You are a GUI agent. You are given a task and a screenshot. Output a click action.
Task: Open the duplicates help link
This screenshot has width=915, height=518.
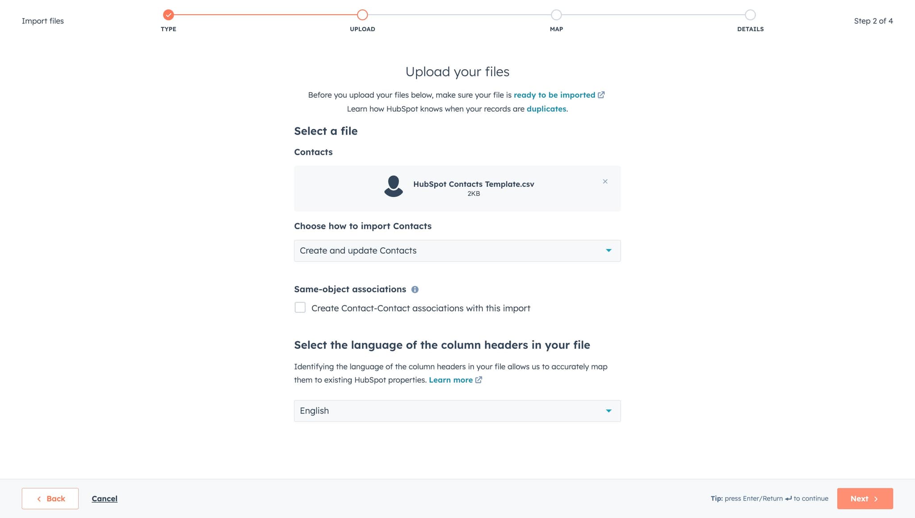(x=546, y=109)
